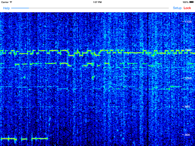Tap the yellow signal below 900
Viewport: 195px width, 146px height.
pos(24,139)
